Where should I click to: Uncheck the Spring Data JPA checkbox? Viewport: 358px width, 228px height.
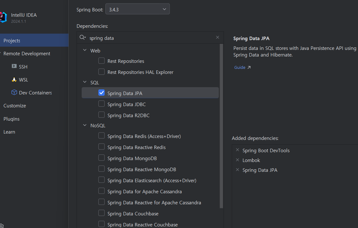click(102, 93)
